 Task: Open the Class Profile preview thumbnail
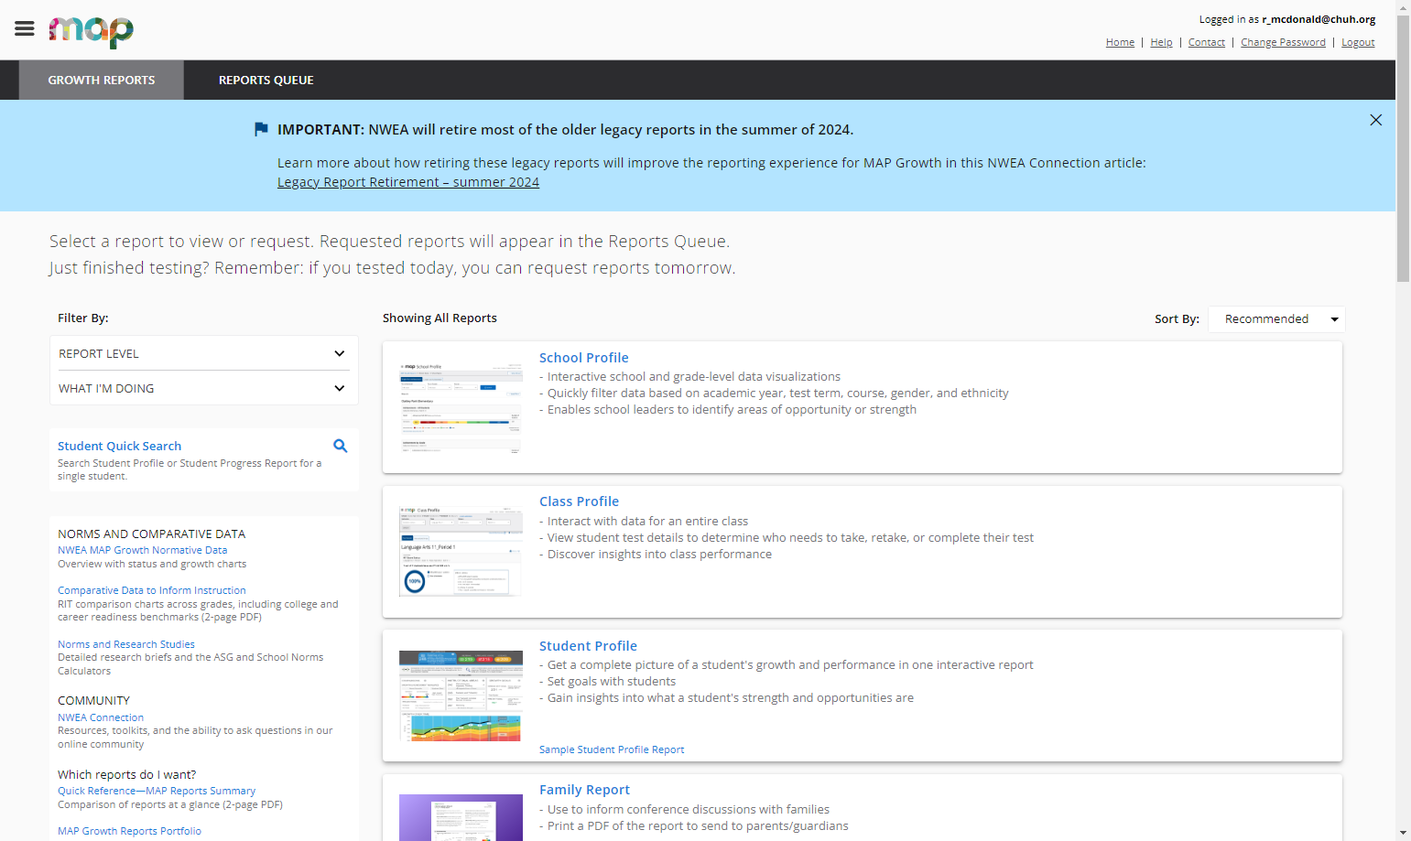click(461, 551)
